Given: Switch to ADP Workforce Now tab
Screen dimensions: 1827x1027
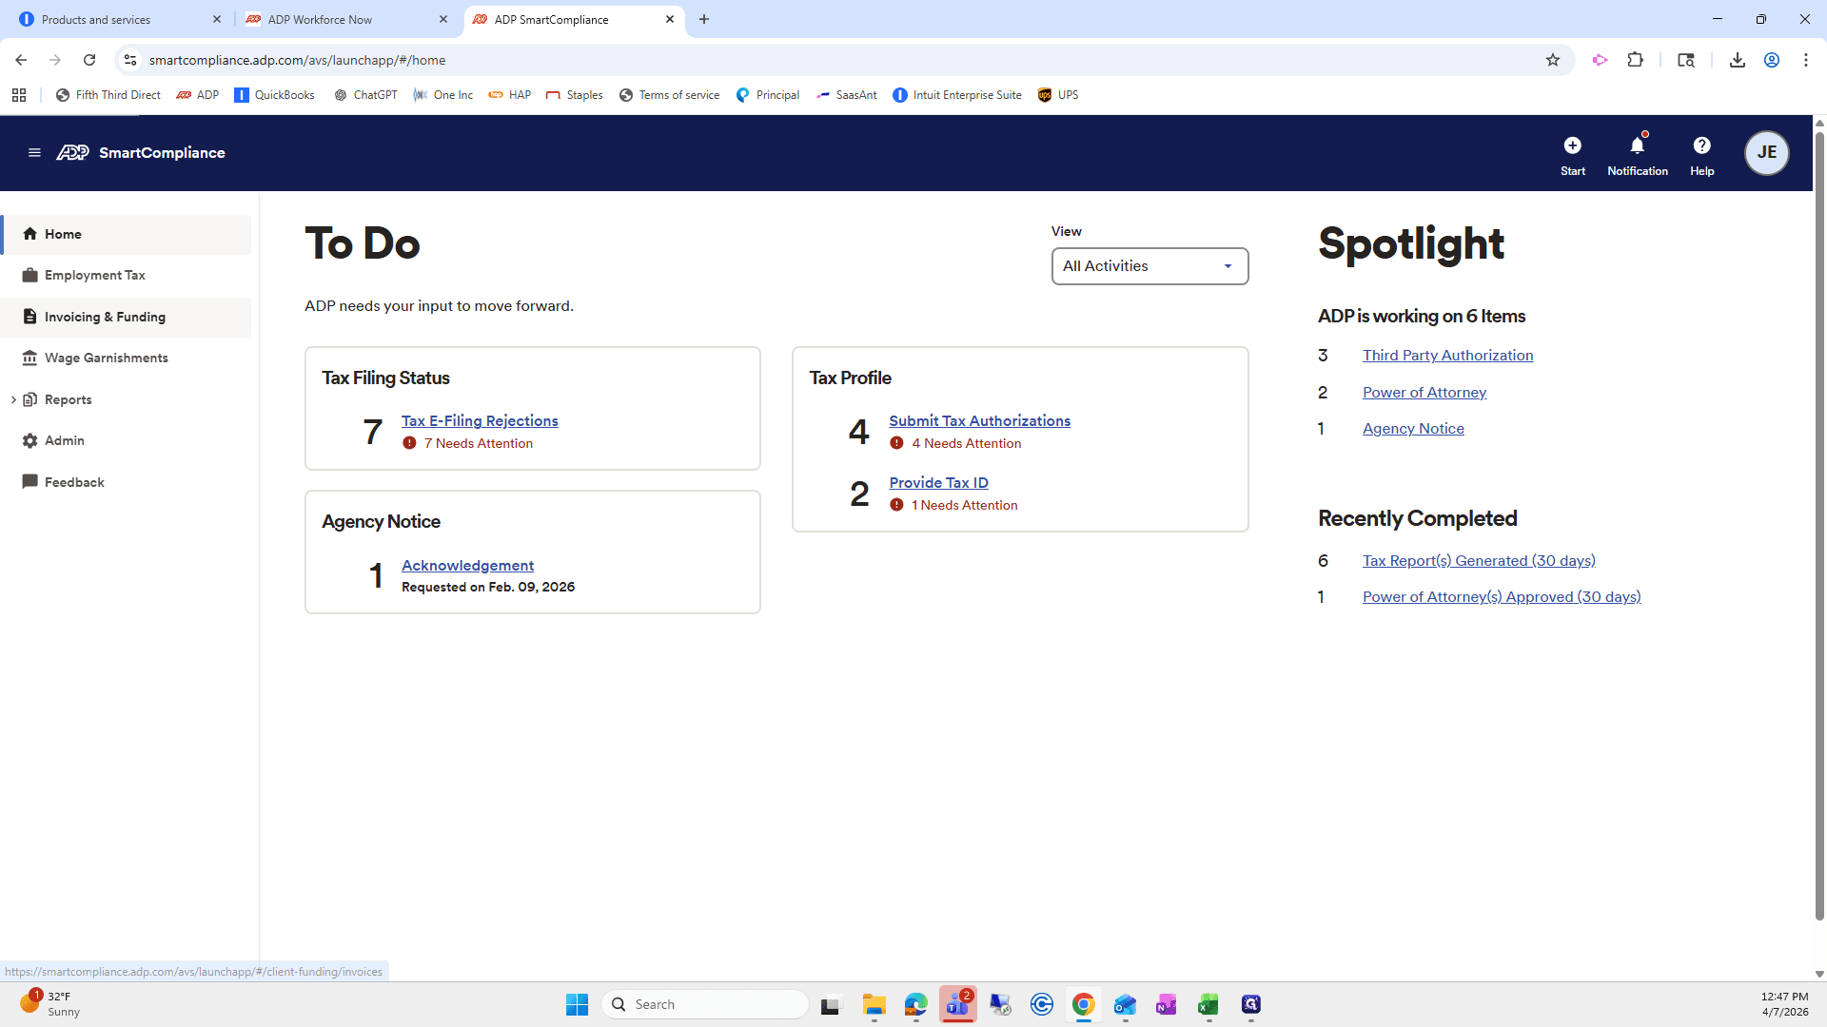Looking at the screenshot, I should pos(347,19).
